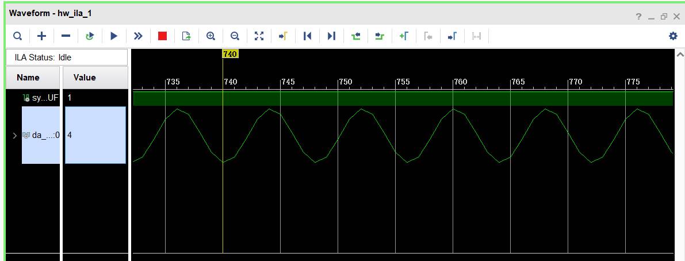Expand the da_ bus signal row

point(15,136)
